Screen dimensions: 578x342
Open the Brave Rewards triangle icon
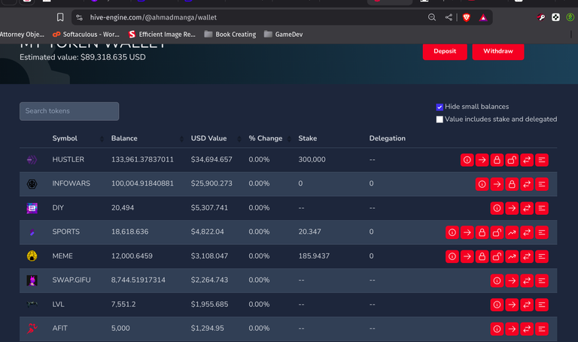[x=483, y=17]
